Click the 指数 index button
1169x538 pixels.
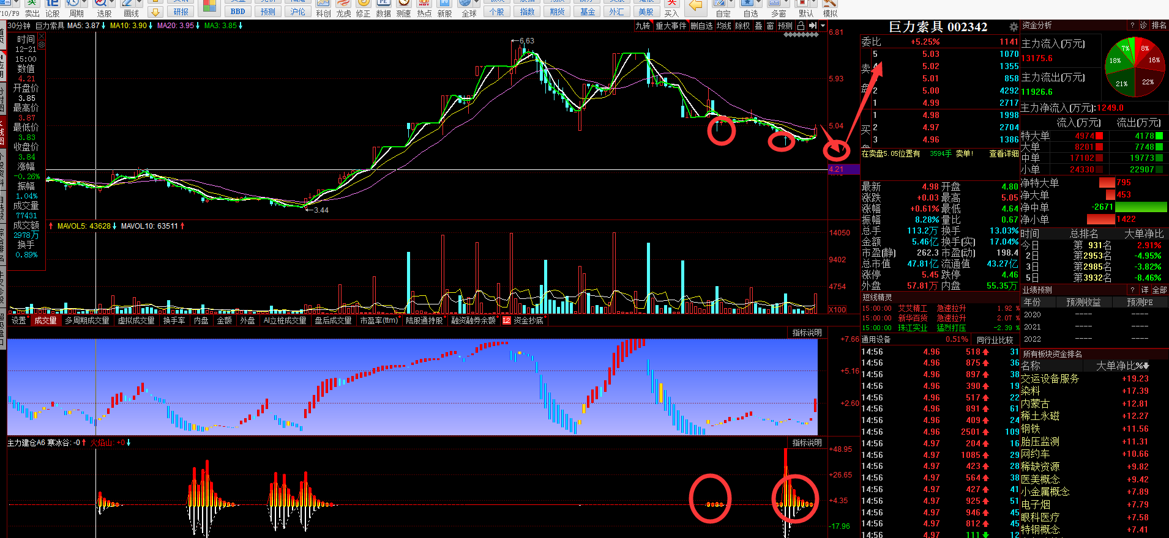tap(527, 12)
